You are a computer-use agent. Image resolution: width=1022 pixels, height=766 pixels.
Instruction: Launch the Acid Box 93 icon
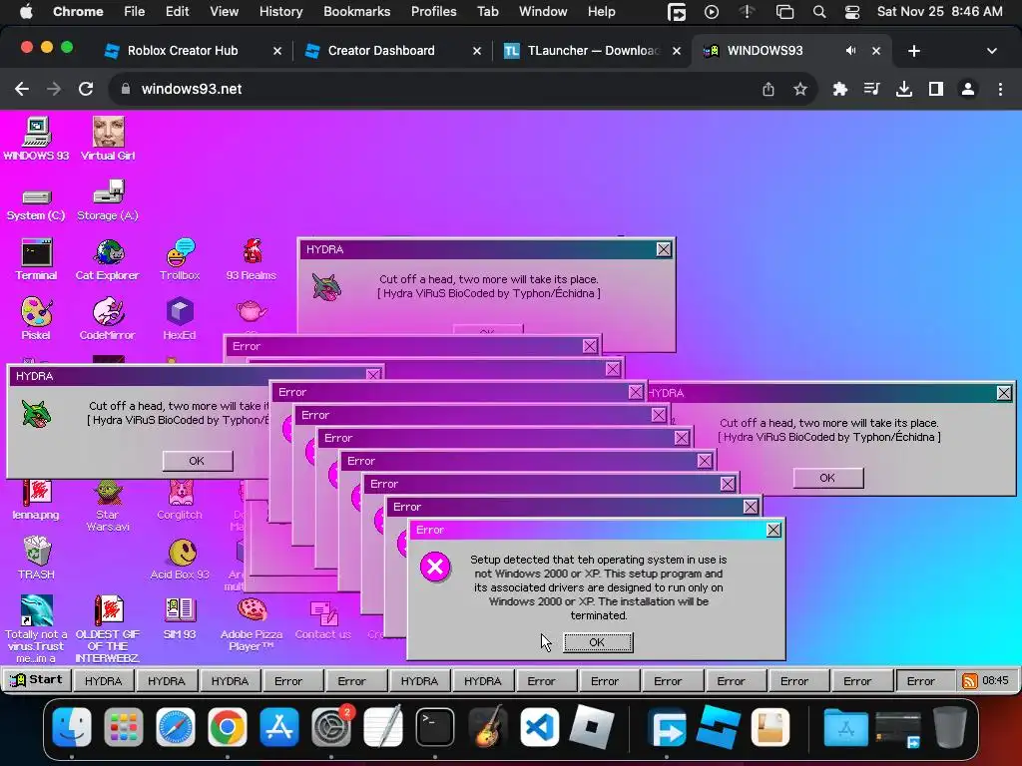click(x=180, y=558)
